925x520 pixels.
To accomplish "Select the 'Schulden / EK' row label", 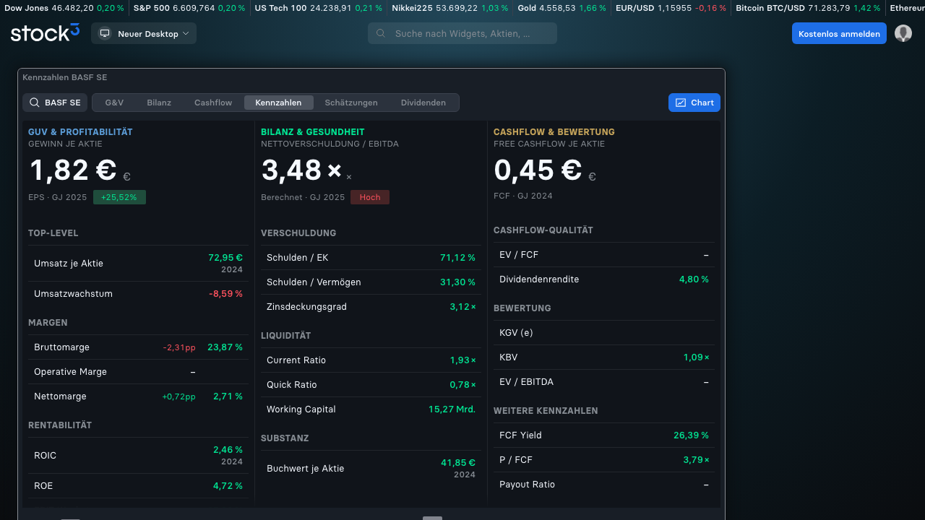I will pyautogui.click(x=298, y=258).
